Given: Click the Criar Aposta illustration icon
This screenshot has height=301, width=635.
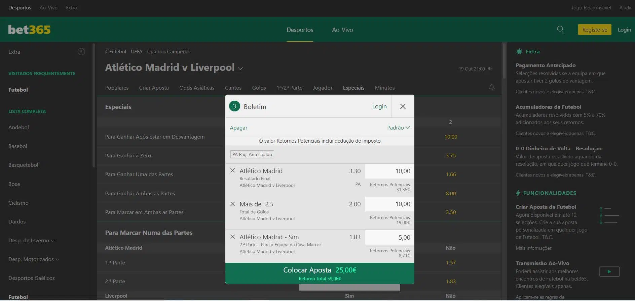Looking at the screenshot, I should (x=609, y=215).
